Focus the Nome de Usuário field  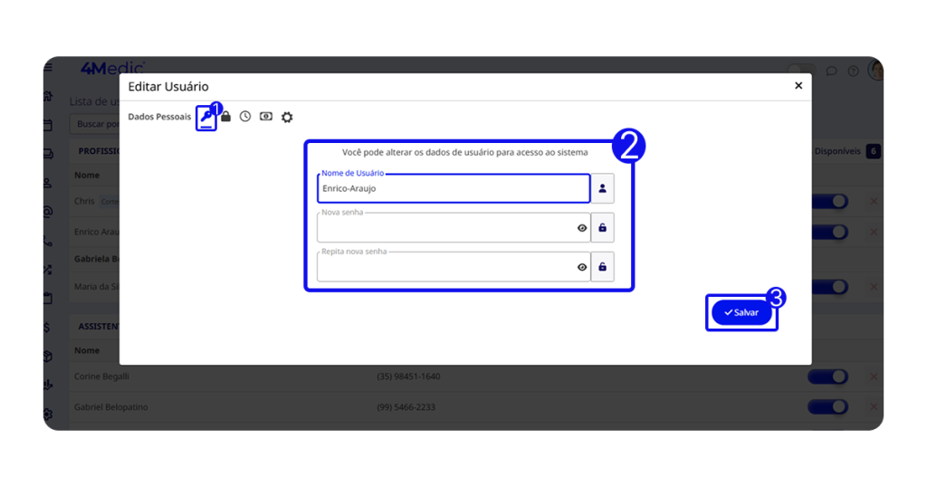pos(453,188)
